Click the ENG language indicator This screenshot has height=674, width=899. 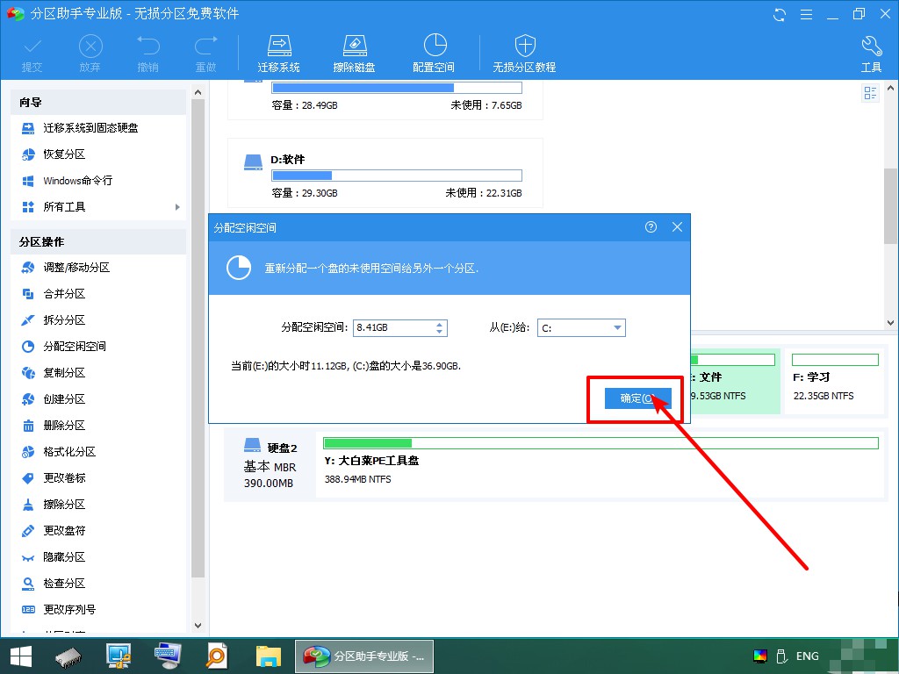click(808, 656)
